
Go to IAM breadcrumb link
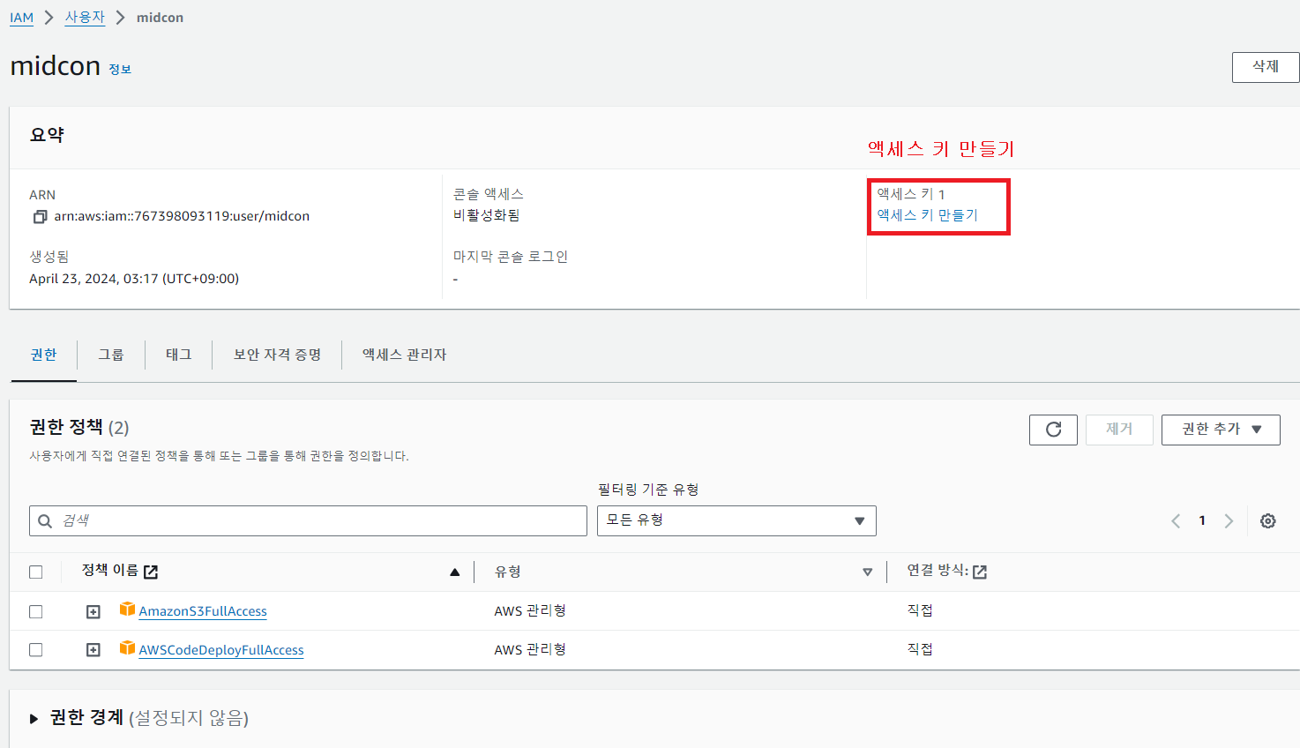pyautogui.click(x=21, y=18)
